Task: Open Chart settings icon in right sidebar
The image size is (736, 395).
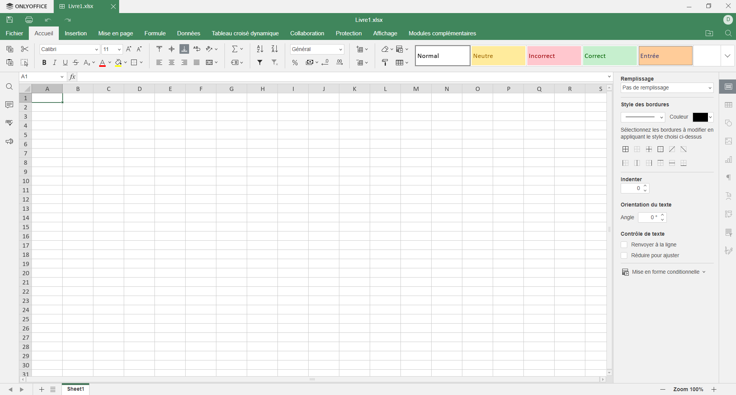Action: point(728,160)
